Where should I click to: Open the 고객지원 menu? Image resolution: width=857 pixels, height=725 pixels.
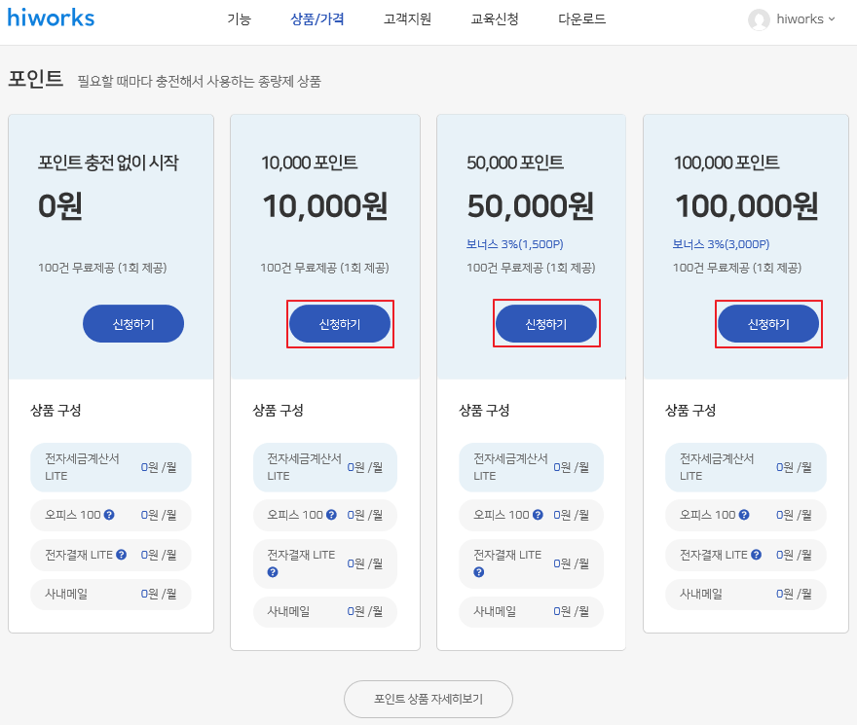(x=407, y=19)
